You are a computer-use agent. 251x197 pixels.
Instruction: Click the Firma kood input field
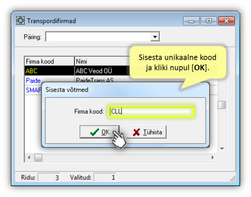151,111
